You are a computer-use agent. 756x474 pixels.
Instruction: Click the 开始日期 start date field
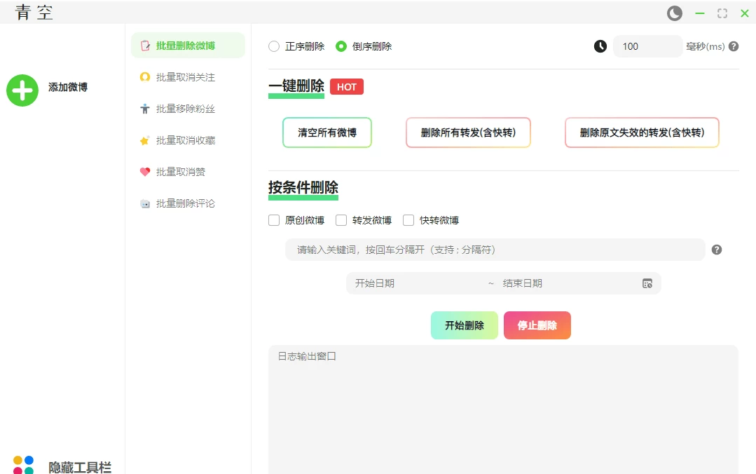pos(413,283)
